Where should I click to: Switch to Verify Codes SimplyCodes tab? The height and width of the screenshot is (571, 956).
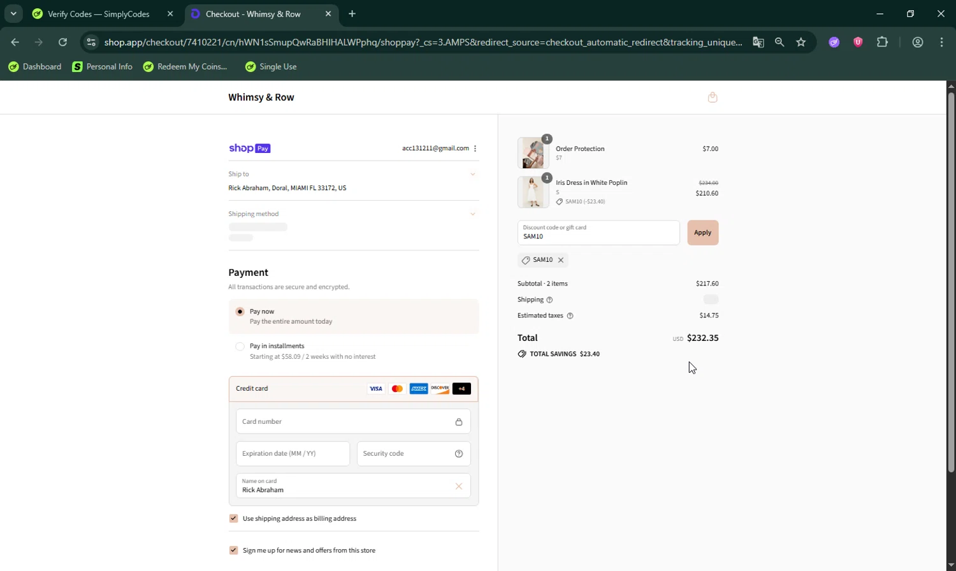pos(99,14)
